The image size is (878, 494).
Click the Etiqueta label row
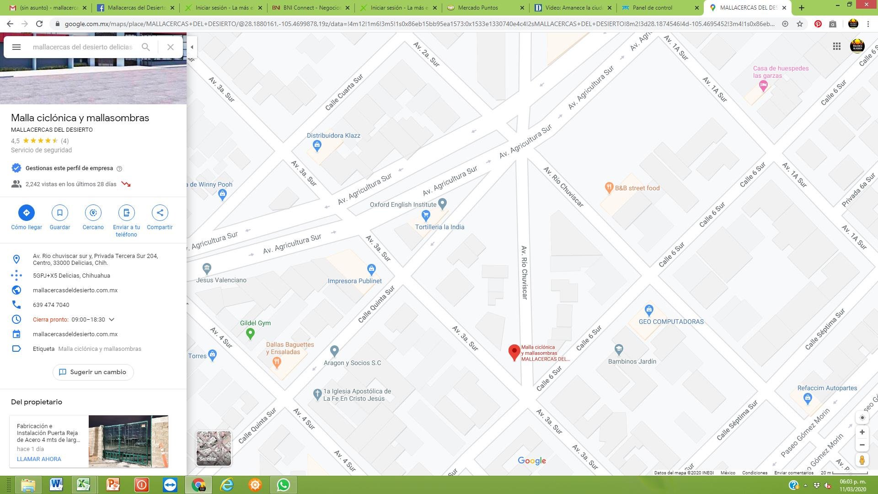tap(93, 349)
